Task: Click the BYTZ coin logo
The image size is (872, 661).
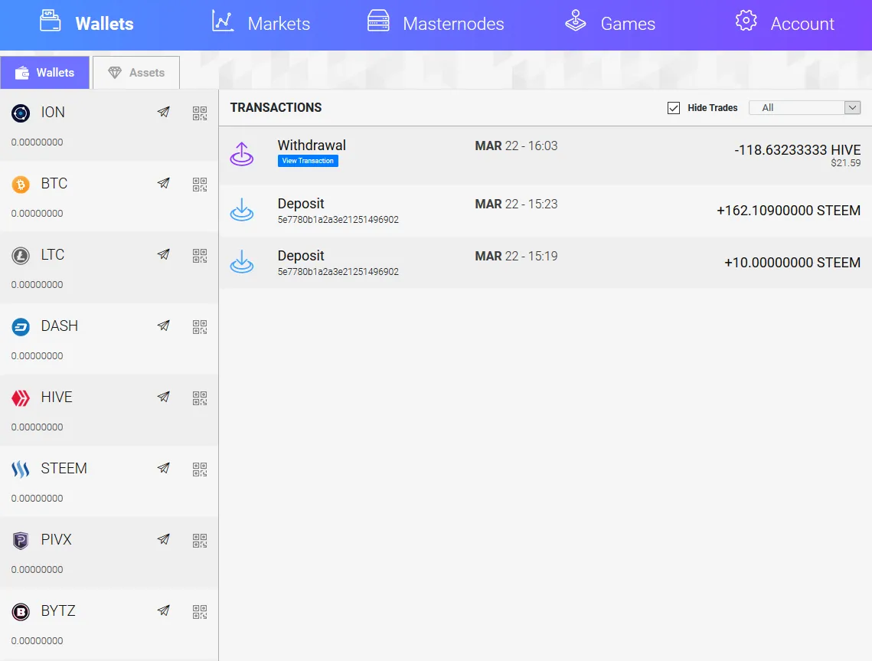Action: pos(21,612)
